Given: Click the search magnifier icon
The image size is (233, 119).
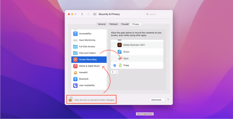Looking at the screenshot, I should pos(148,14).
